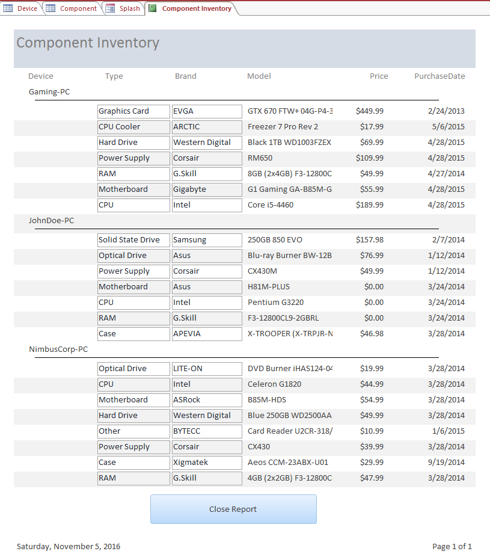Click the Device tab table icon
The width and height of the screenshot is (490, 560).
(8, 8)
